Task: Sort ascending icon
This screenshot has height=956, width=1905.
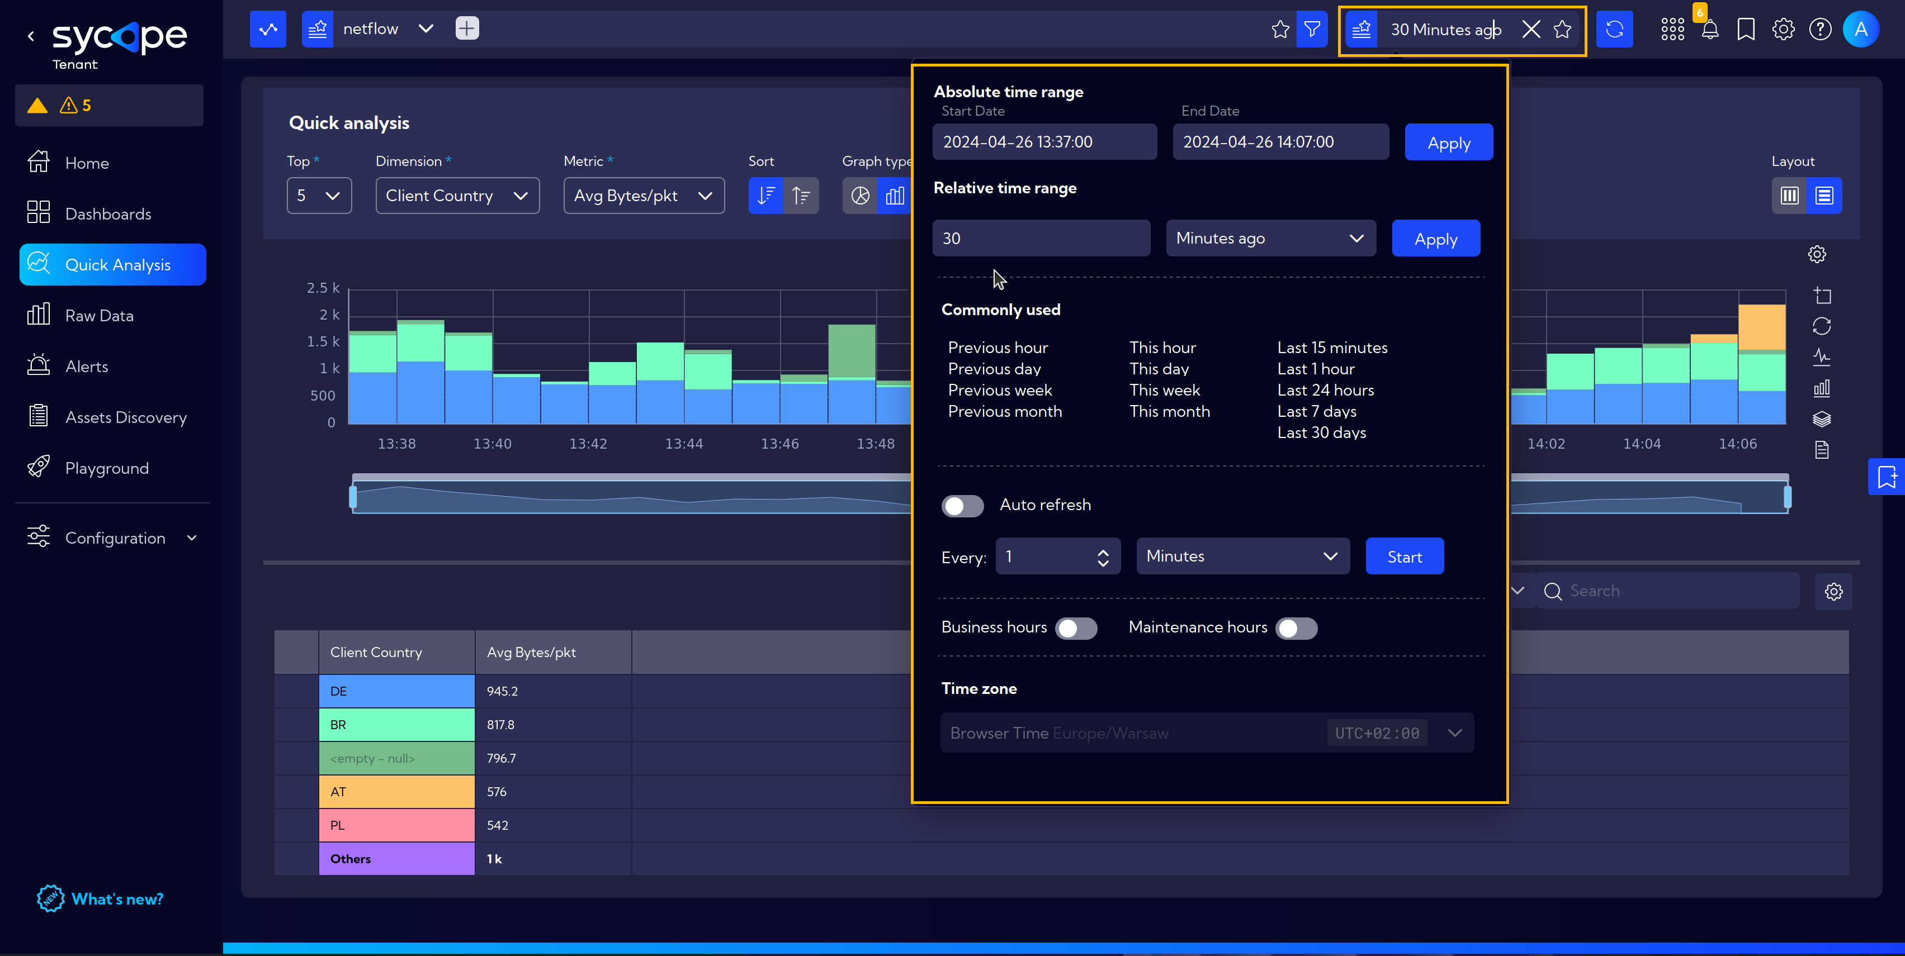Action: coord(801,196)
